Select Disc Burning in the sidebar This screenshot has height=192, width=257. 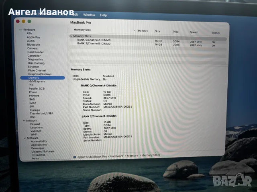coord(36,63)
